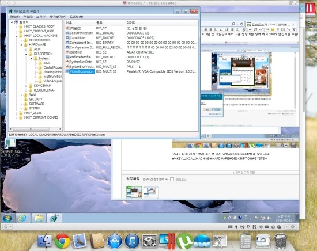Select the Identifier registry value
Image resolution: width=317 pixels, height=251 pixels.
click(76, 52)
